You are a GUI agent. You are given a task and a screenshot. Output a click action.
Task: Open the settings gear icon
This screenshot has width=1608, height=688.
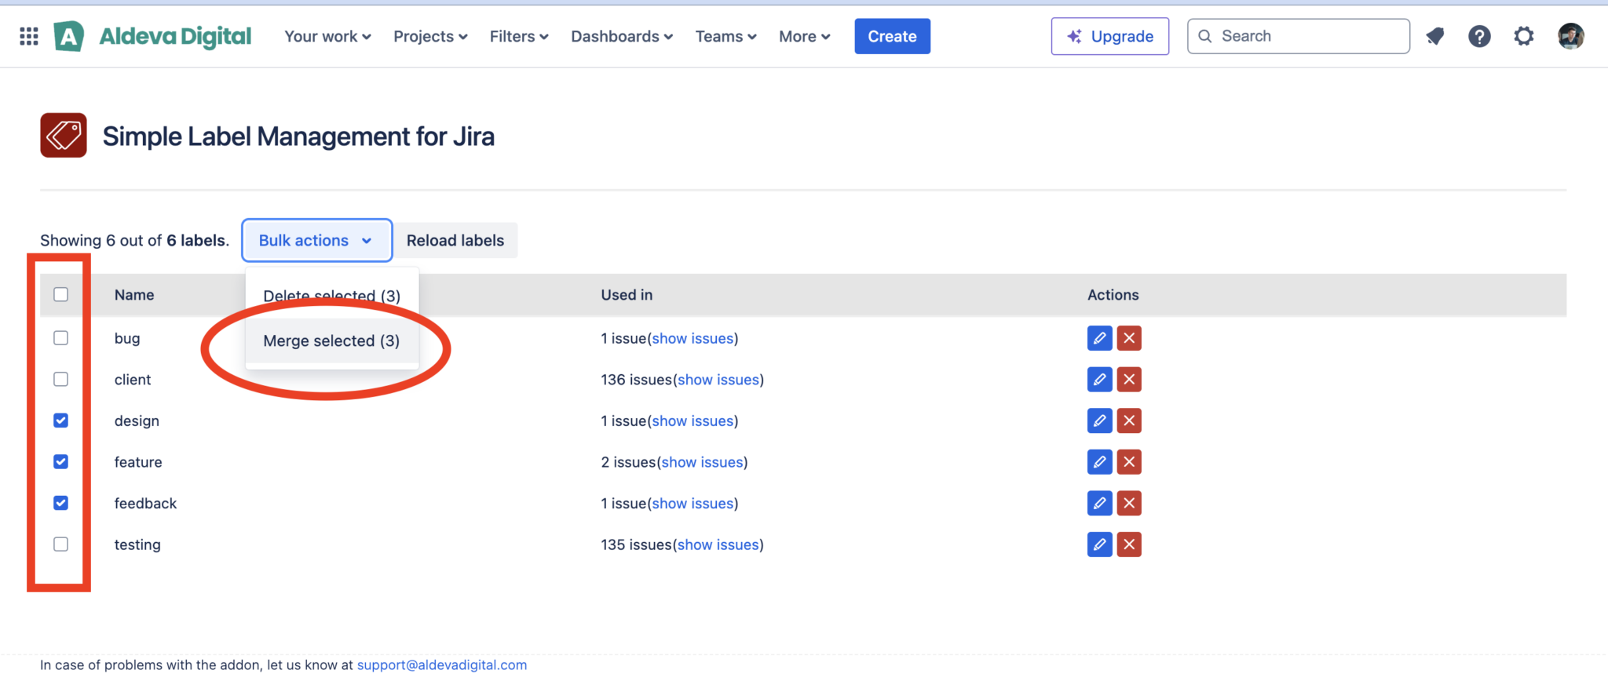(1524, 36)
